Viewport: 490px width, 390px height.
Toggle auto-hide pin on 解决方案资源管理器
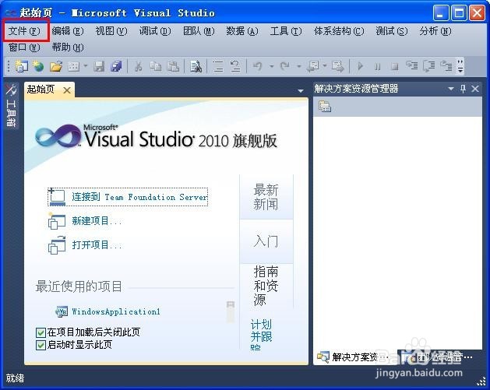tap(463, 89)
